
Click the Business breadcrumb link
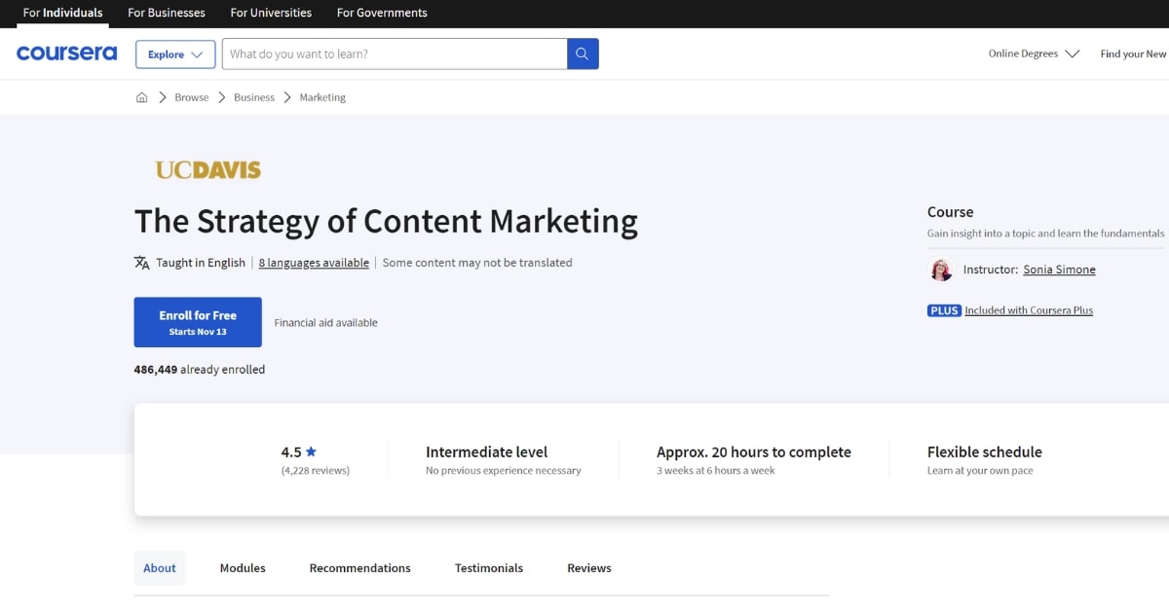254,97
